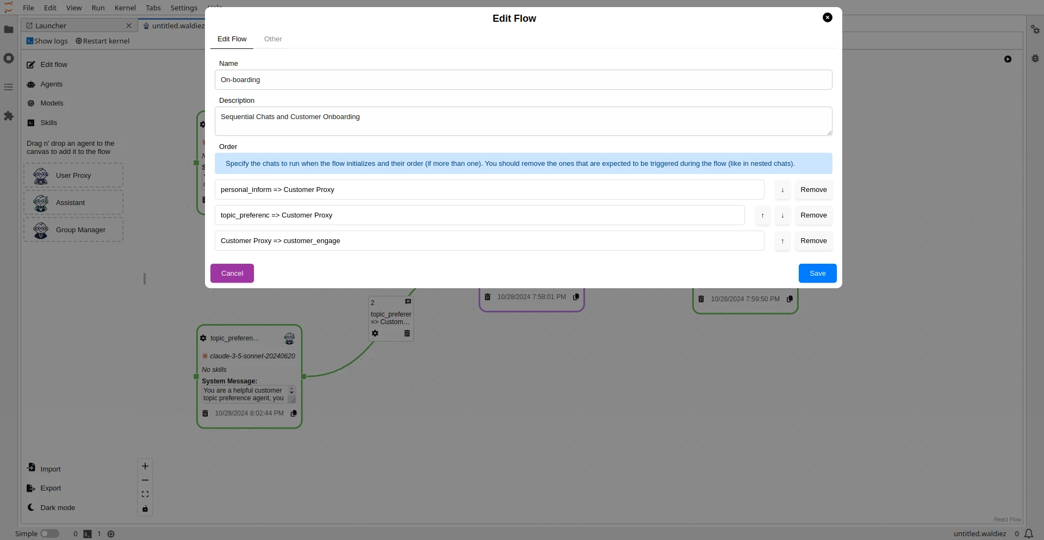Click the On-boarding name field
Image resolution: width=1044 pixels, height=540 pixels.
coord(524,79)
